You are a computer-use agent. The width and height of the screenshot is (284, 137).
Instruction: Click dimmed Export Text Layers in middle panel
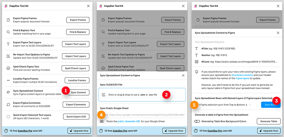point(171,44)
